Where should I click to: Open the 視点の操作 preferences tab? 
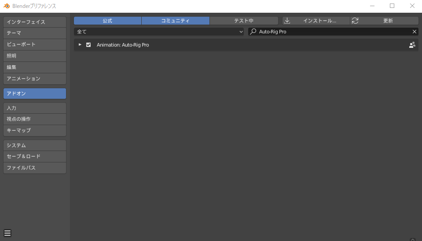35,119
